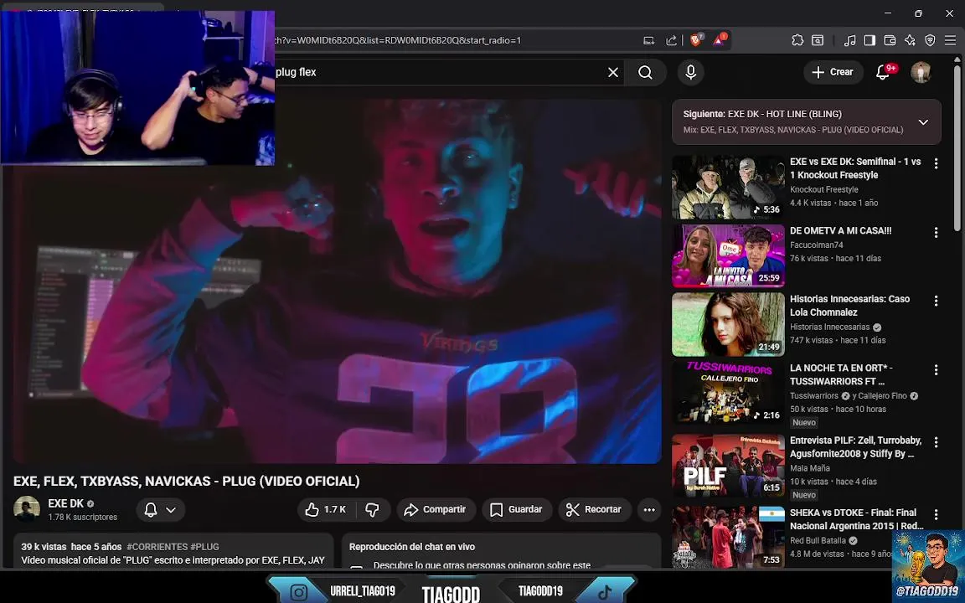
Task: Click the Facucolman74 channel name
Action: click(x=817, y=245)
